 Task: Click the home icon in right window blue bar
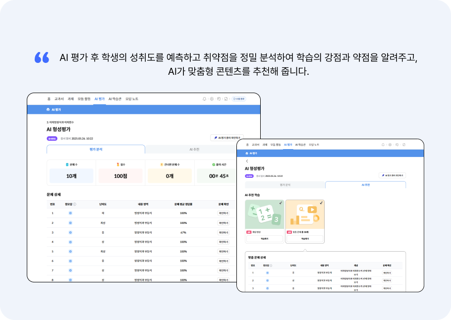[x=247, y=154]
